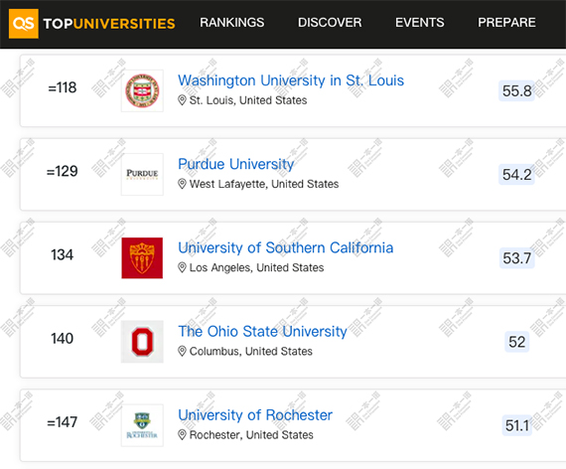
Task: Open the Washington University in St. Louis crest
Action: tap(142, 90)
